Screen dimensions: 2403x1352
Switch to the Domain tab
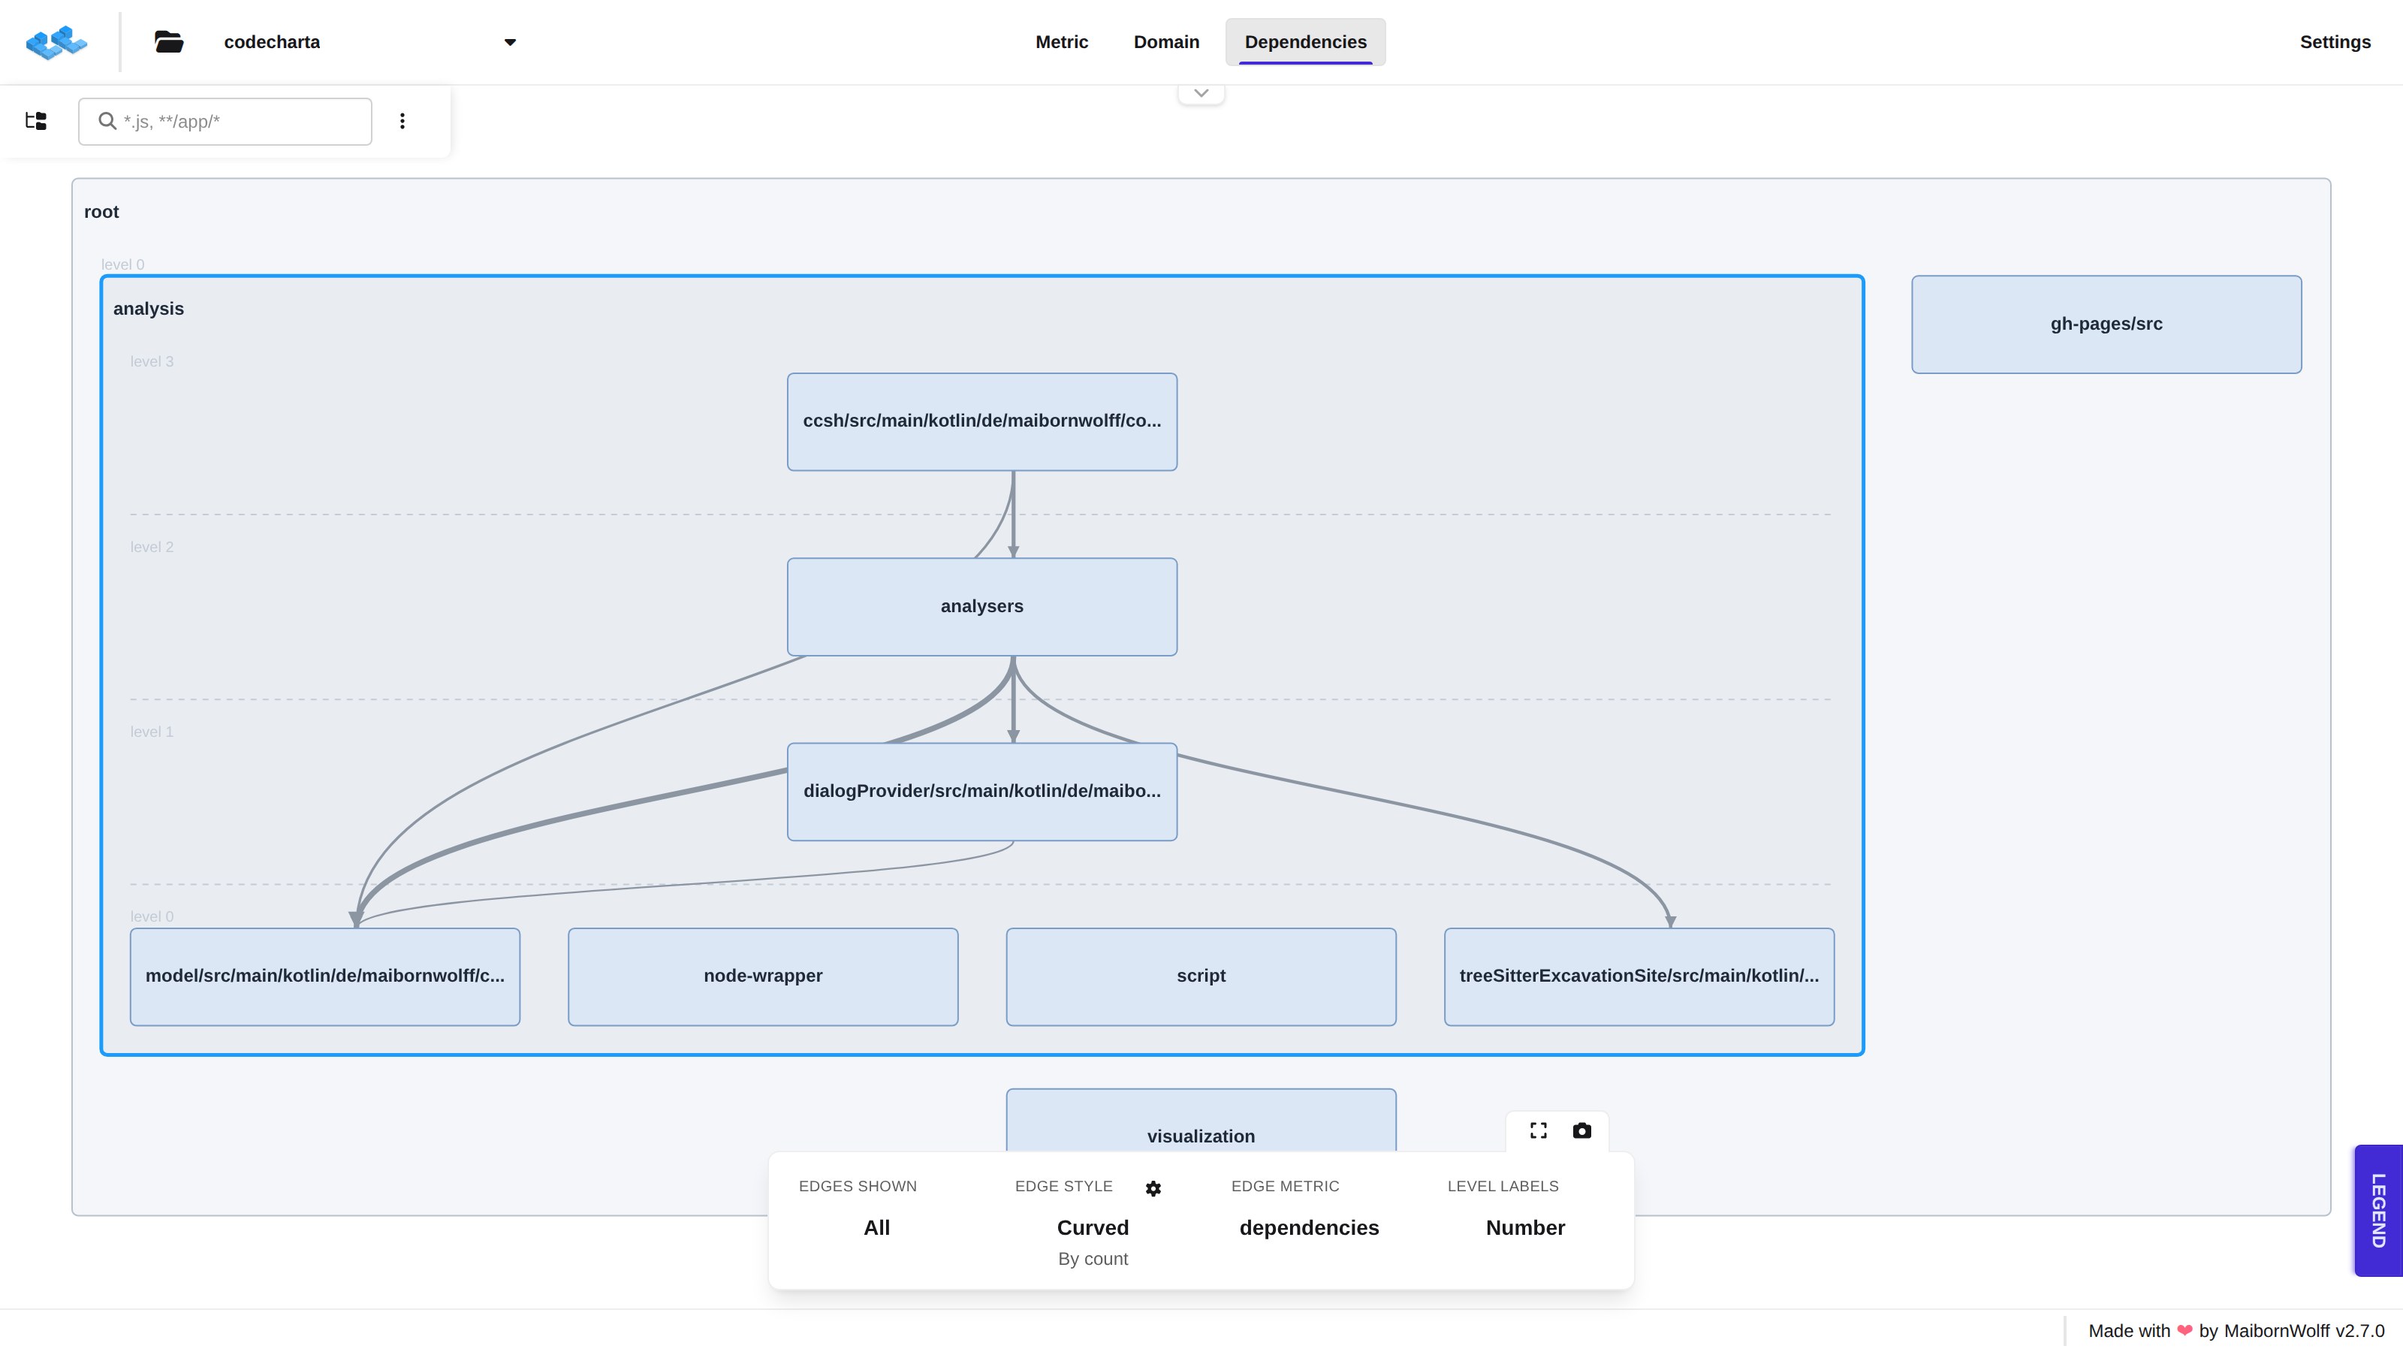pyautogui.click(x=1166, y=42)
